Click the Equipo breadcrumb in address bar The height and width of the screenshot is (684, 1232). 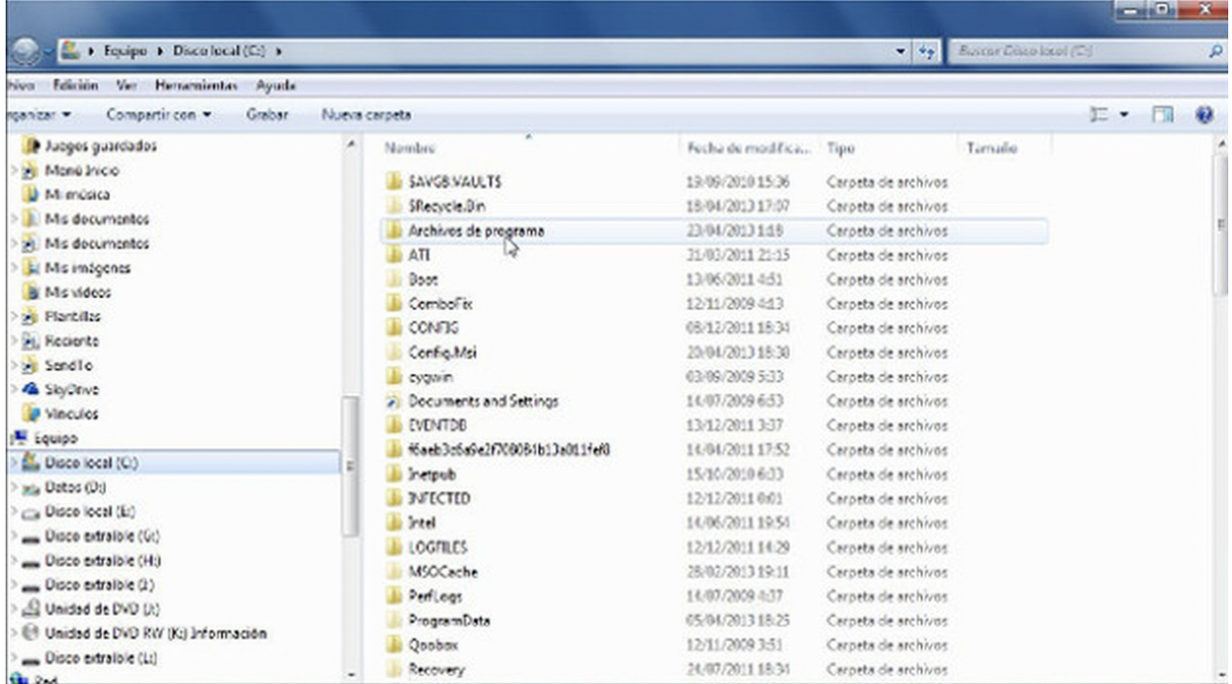125,50
